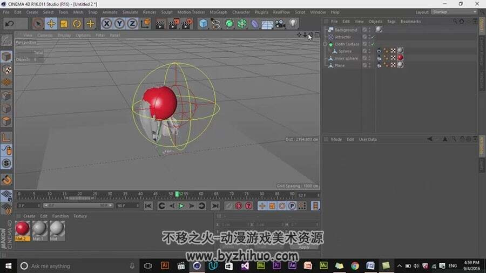Open Object Manager Tags menu
Image resolution: width=486 pixels, height=273 pixels.
click(391, 22)
